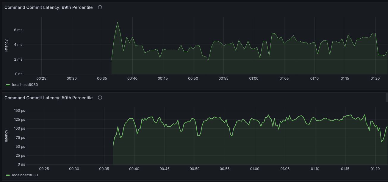Toggle localhost:8080 series in 99th Percentile legend
388x182 pixels.
pos(25,85)
